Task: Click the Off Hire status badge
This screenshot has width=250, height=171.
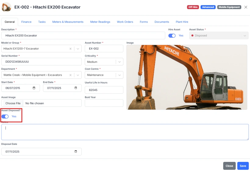Action: tap(193, 7)
